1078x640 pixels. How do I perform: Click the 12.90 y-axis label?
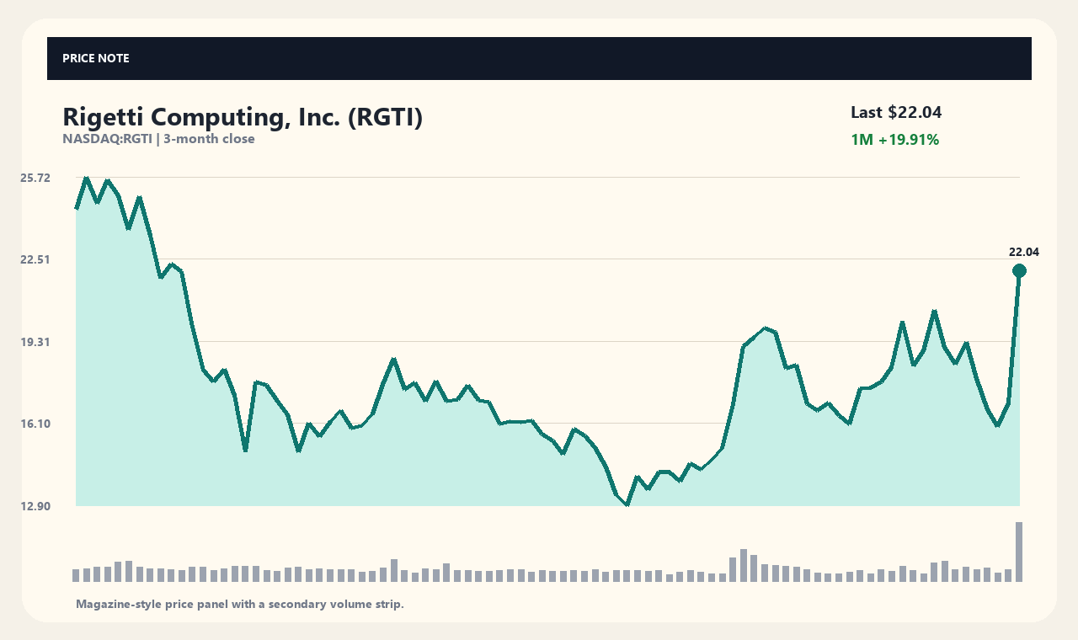pos(35,506)
